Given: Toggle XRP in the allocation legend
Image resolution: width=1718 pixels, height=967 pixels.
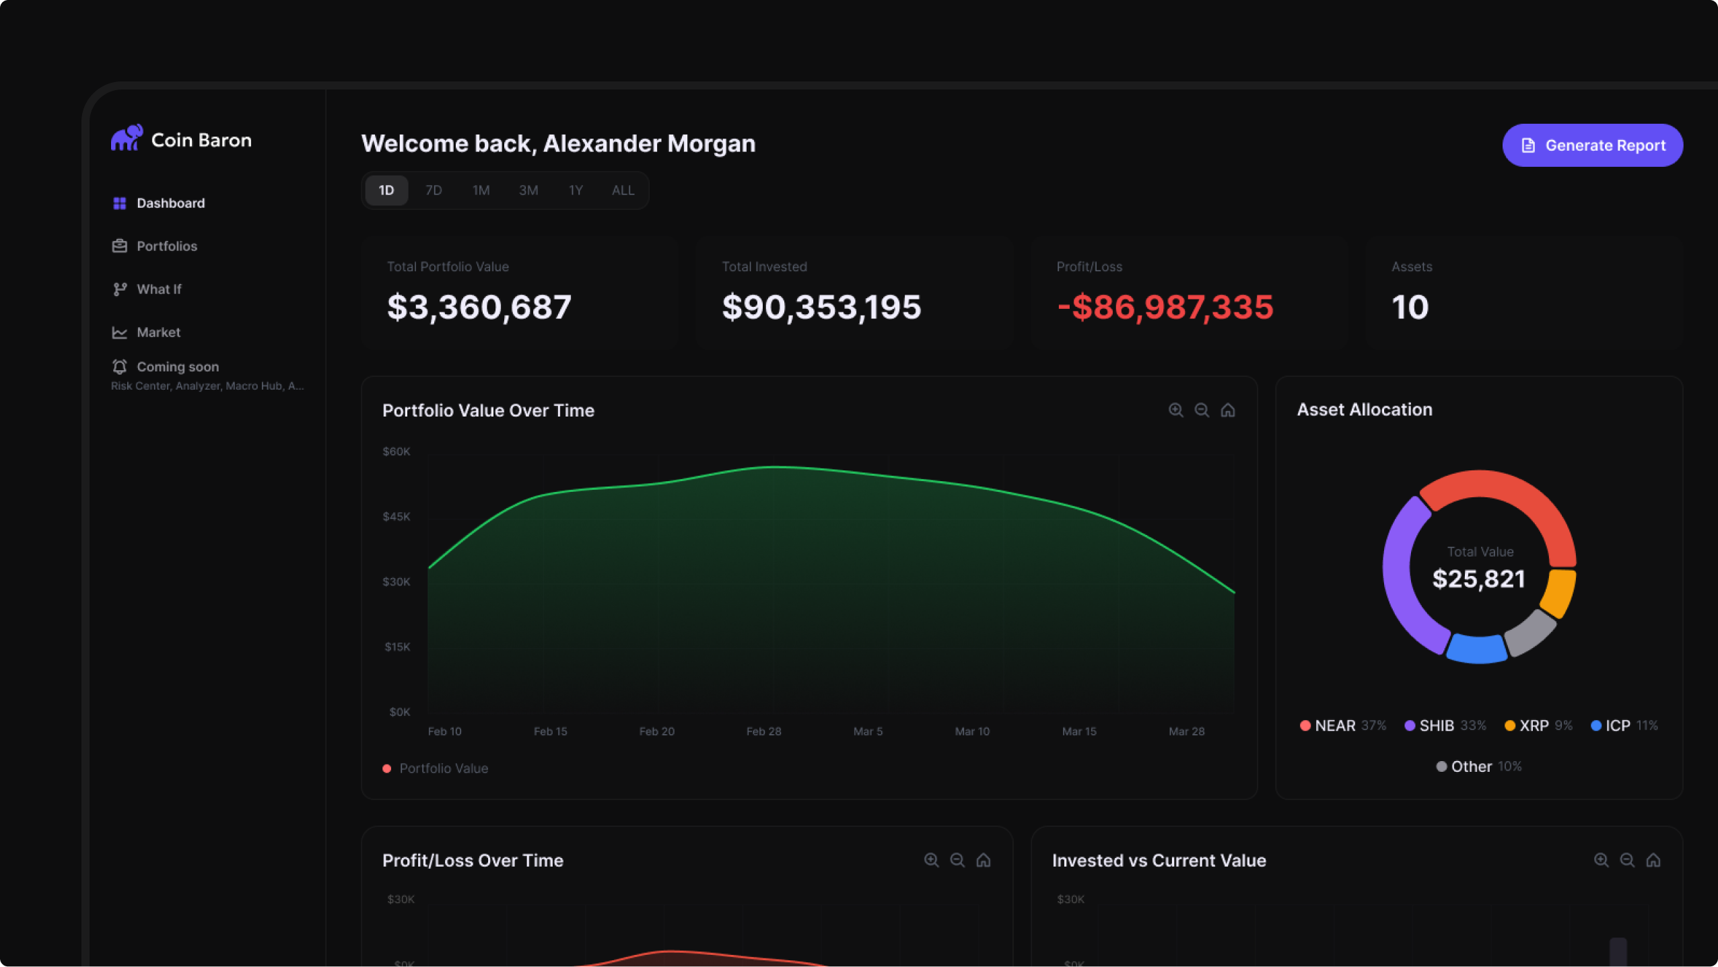Looking at the screenshot, I should click(1538, 726).
